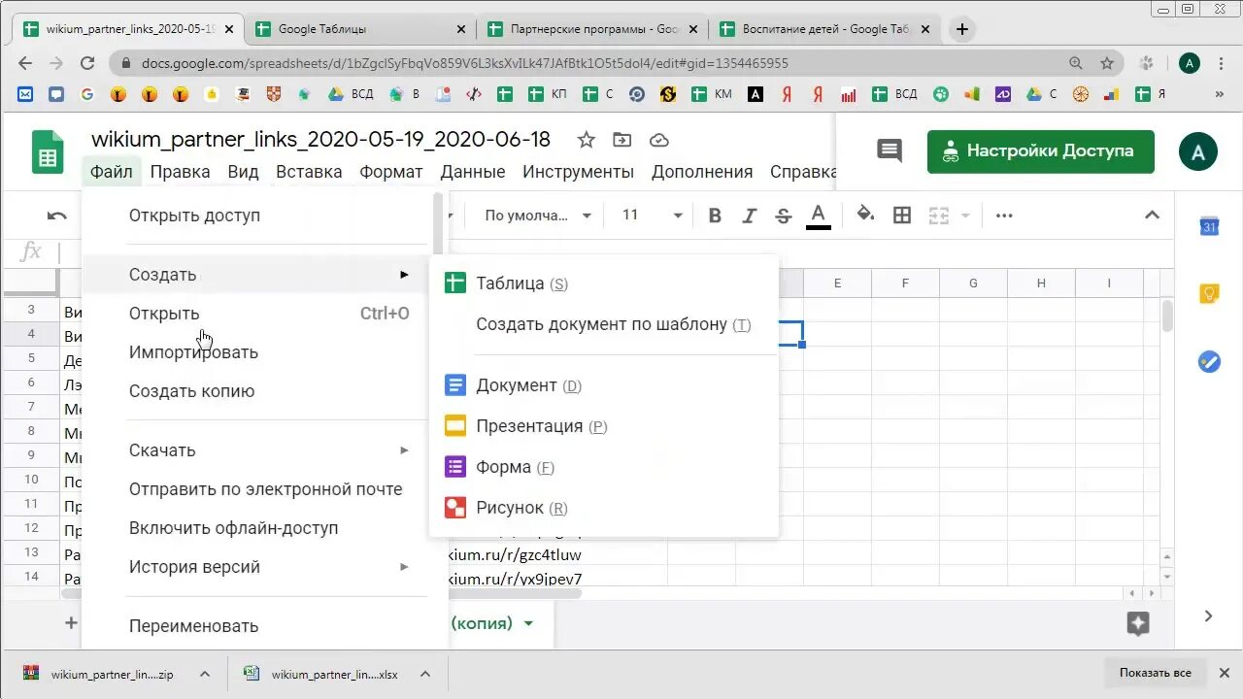1243x699 pixels.
Task: Open the comment history icon
Action: [890, 150]
